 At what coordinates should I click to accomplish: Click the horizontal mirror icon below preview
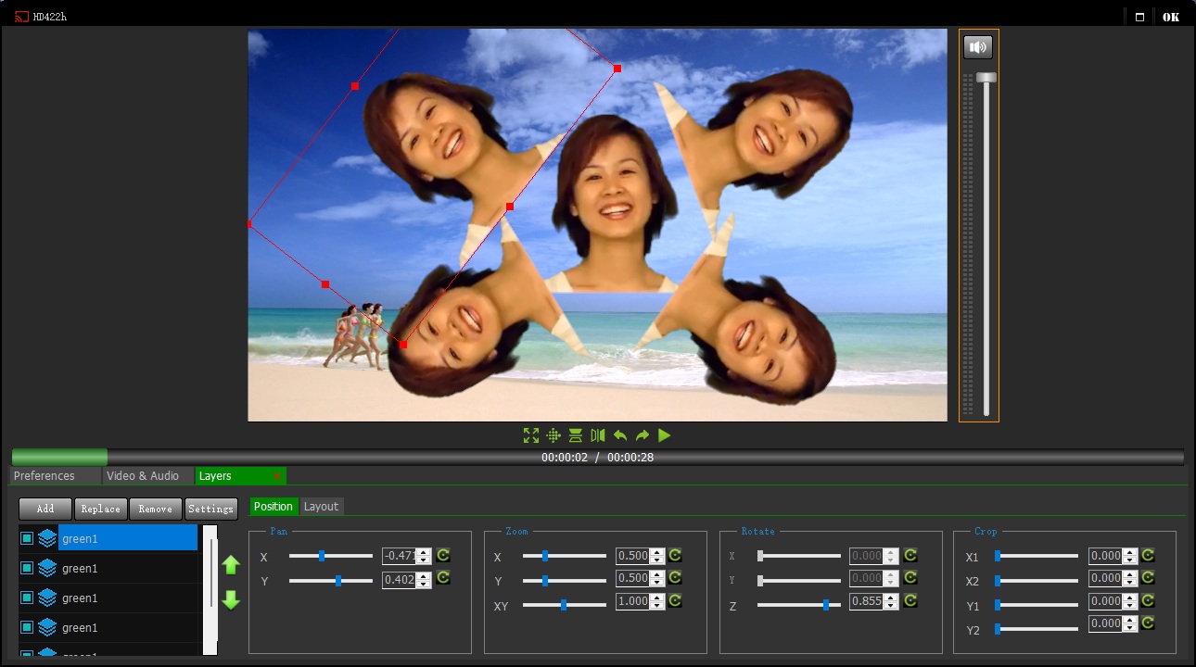598,435
